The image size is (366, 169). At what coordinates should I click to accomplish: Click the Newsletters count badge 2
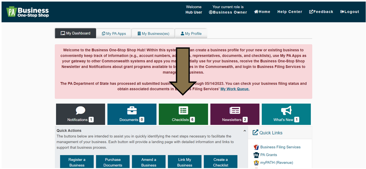pyautogui.click(x=245, y=120)
